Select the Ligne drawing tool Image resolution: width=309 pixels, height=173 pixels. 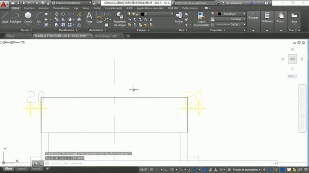coord(5,18)
